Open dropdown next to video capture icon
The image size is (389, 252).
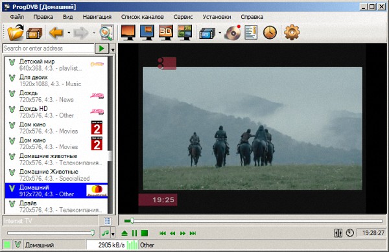coord(220,32)
